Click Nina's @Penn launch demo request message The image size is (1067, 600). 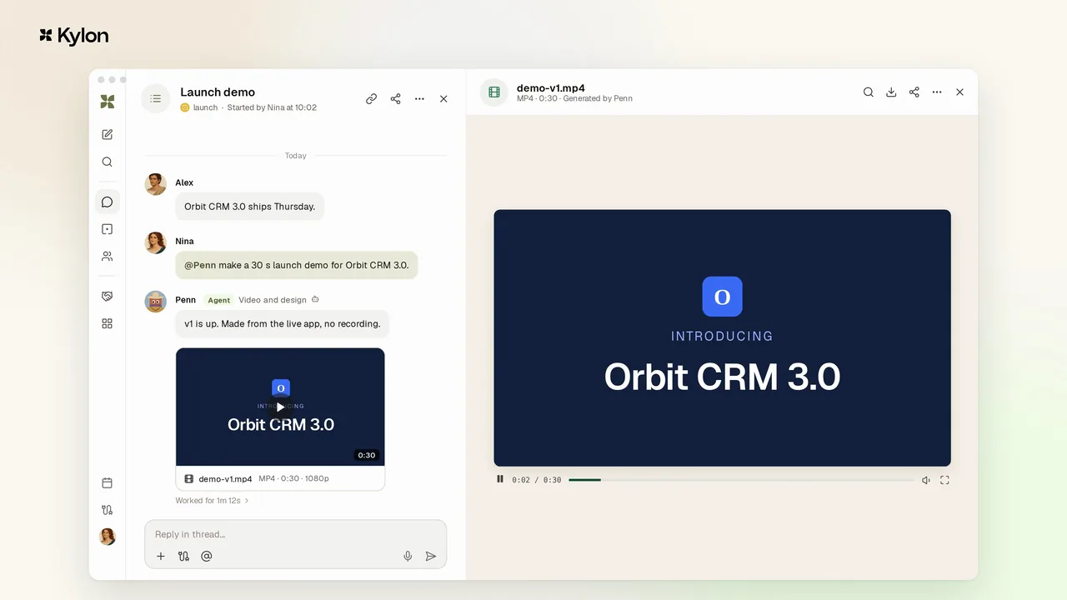(x=297, y=265)
